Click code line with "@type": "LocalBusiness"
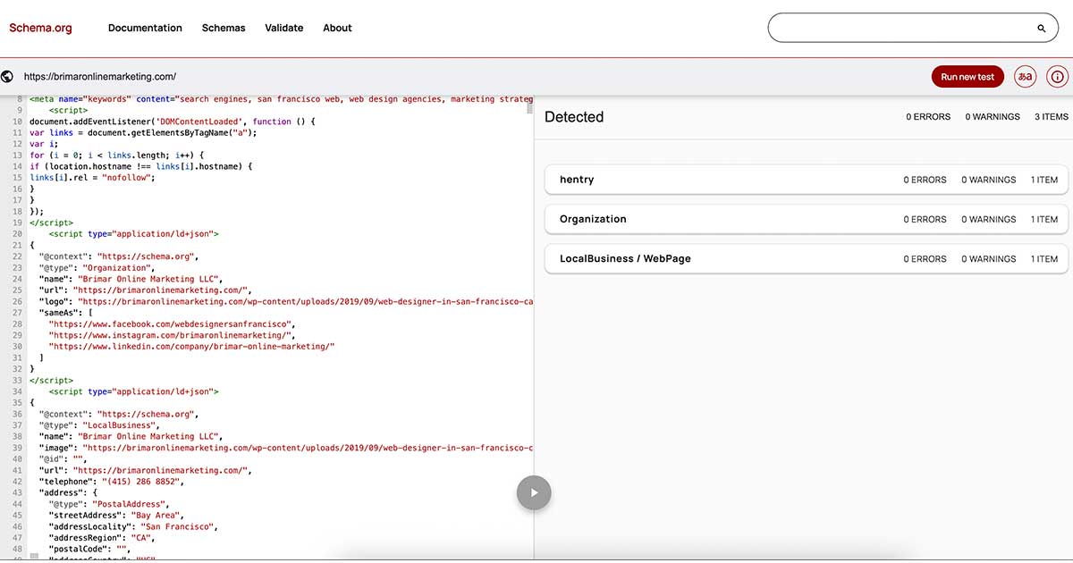Viewport: 1073px width, 563px height. pyautogui.click(x=101, y=425)
